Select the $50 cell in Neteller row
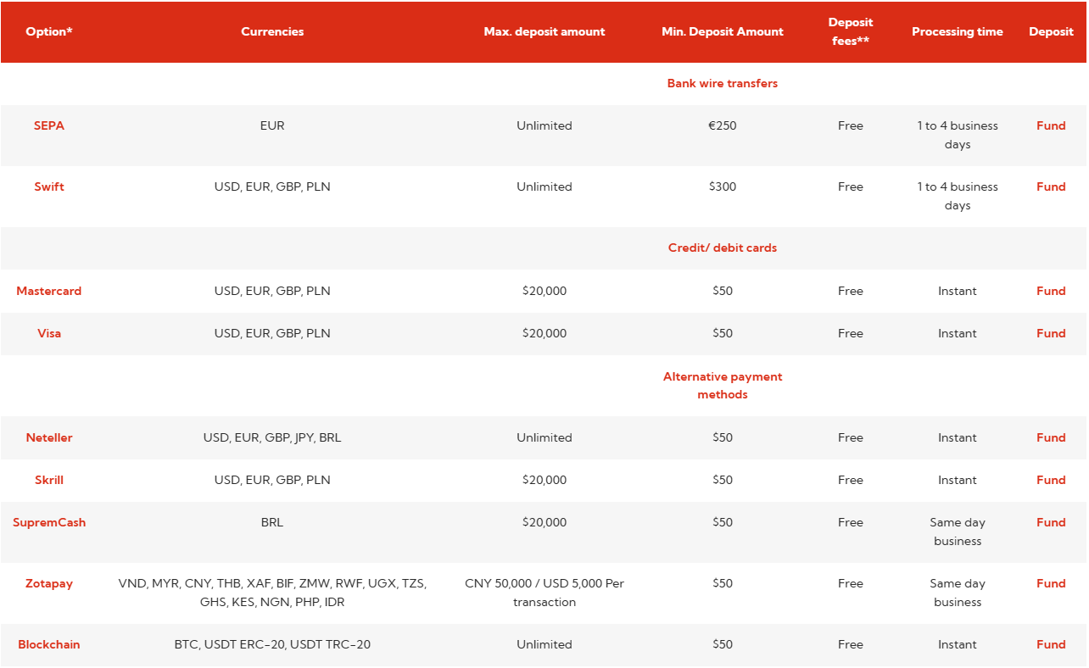The image size is (1089, 668). tap(723, 437)
